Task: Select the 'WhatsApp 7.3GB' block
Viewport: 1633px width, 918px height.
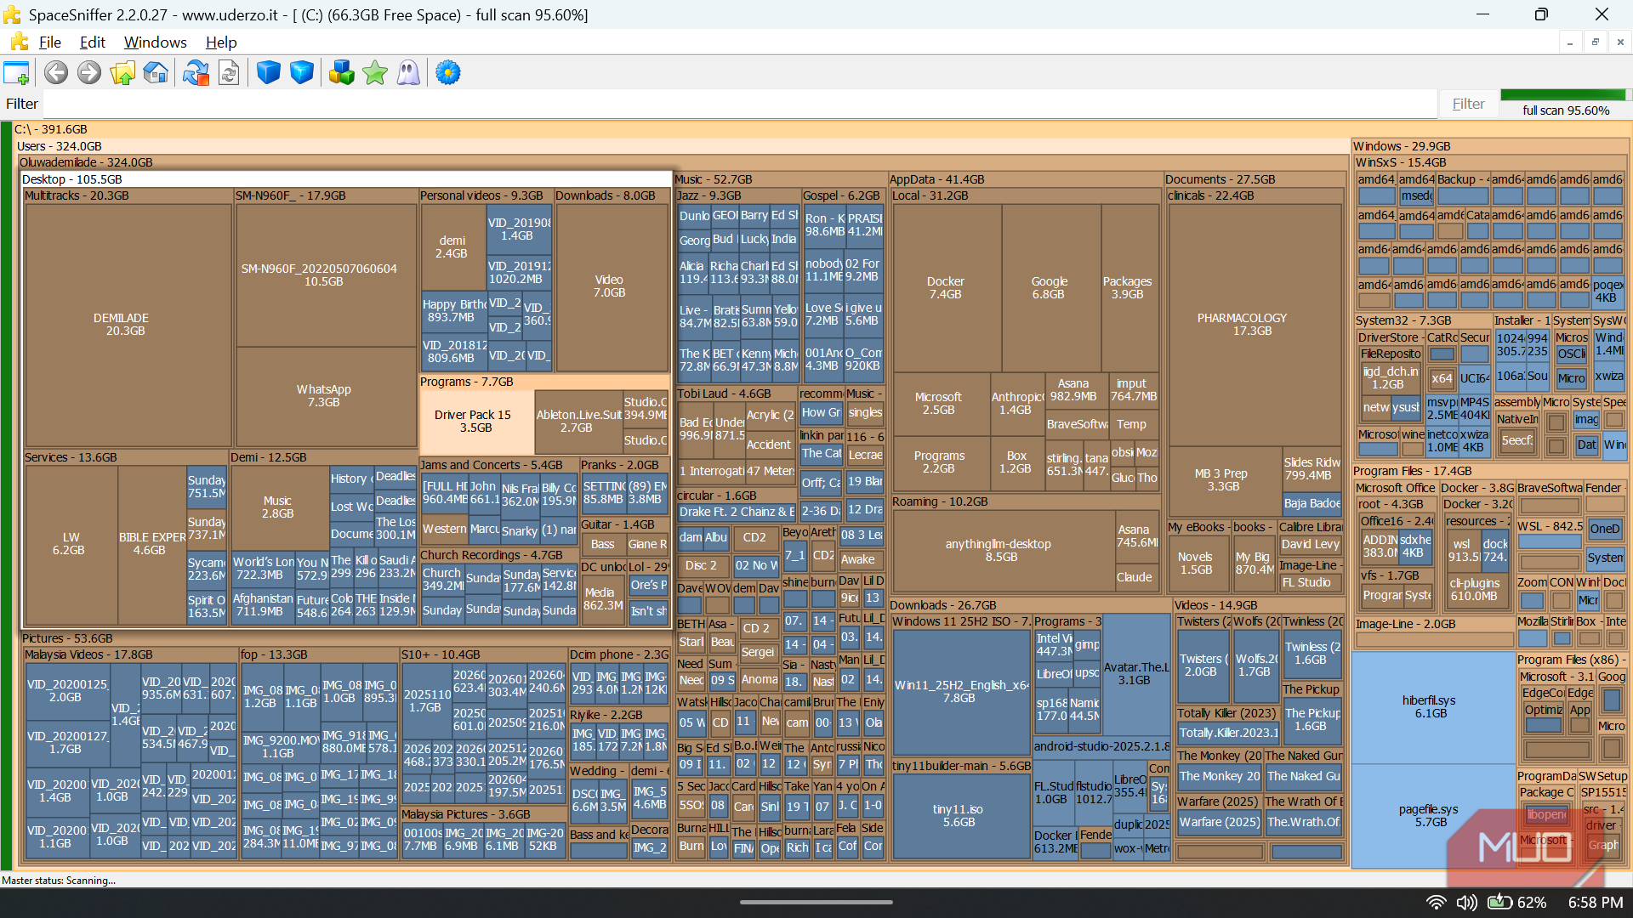Action: [326, 396]
